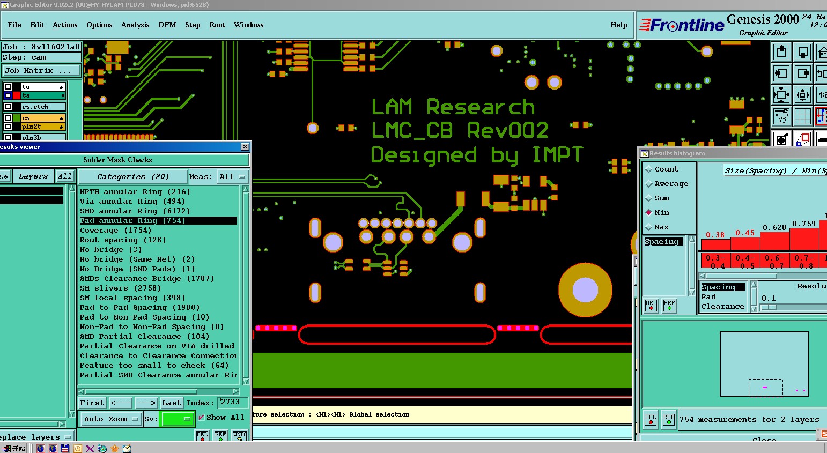827x453 pixels.
Task: Click categories list scroll down arrow
Action: click(x=246, y=381)
